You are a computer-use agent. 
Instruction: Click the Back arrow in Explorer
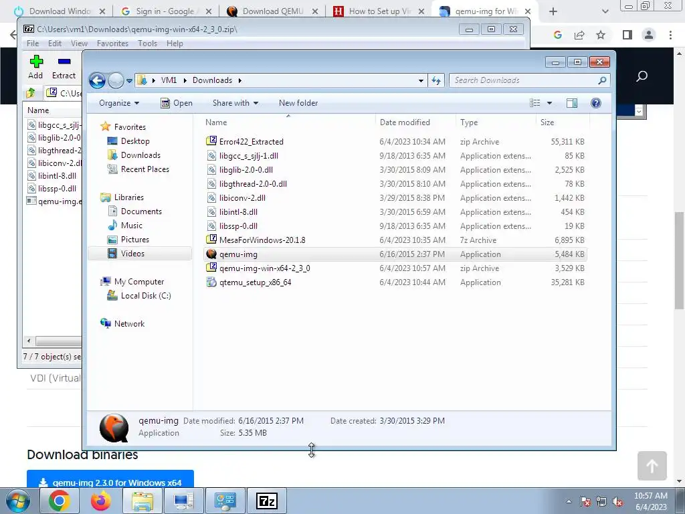coord(97,80)
